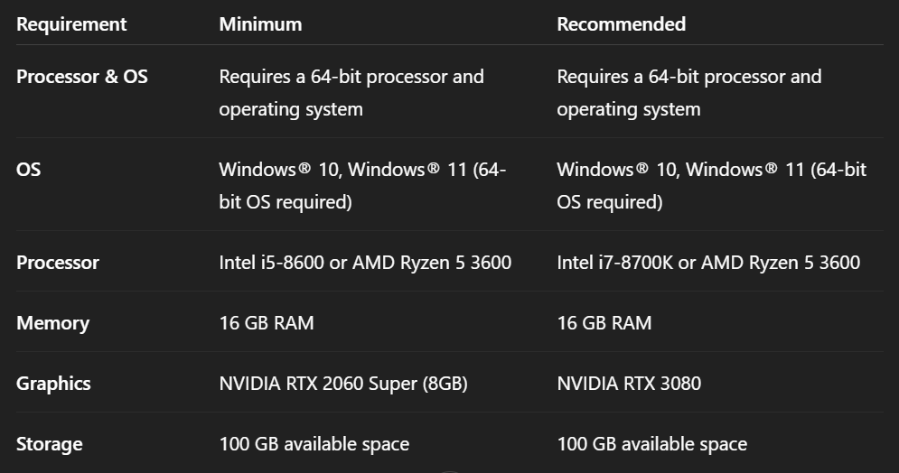Click the recommended Windows 10/11 OS cell
The height and width of the screenshot is (473, 899).
point(711,186)
